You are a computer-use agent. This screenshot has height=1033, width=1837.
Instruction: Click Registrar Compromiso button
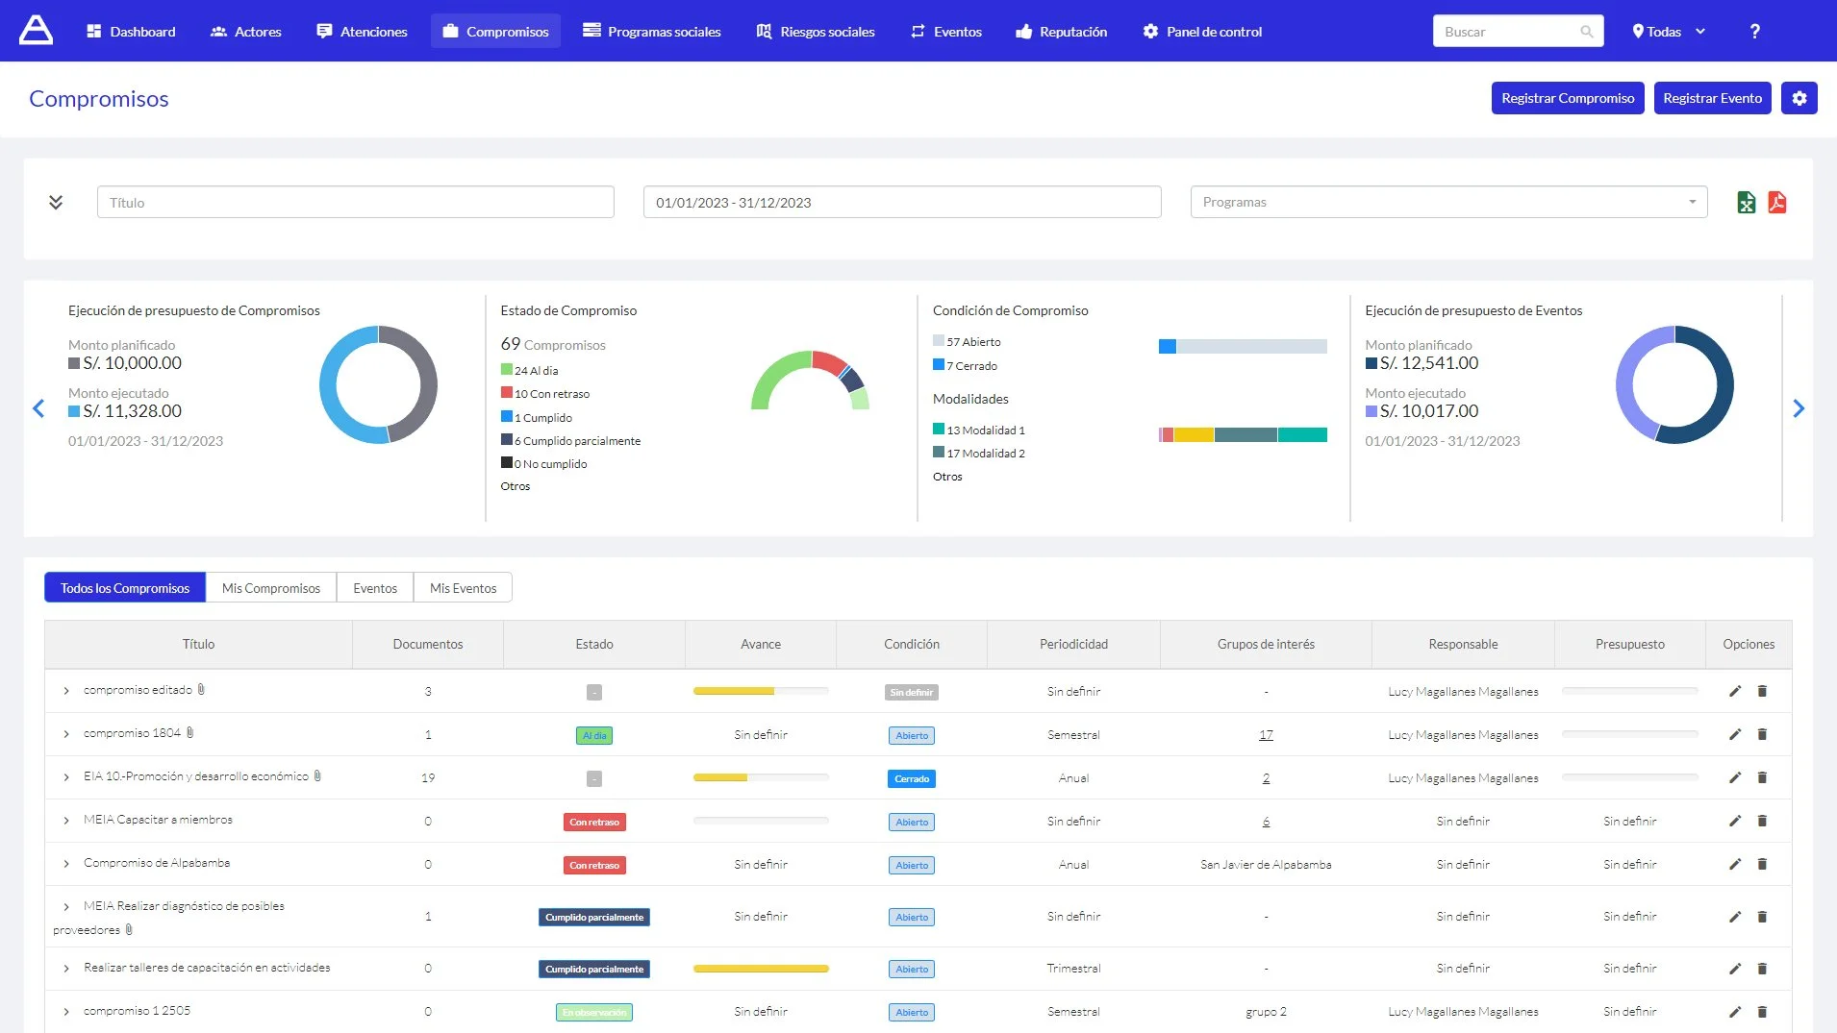tap(1568, 98)
